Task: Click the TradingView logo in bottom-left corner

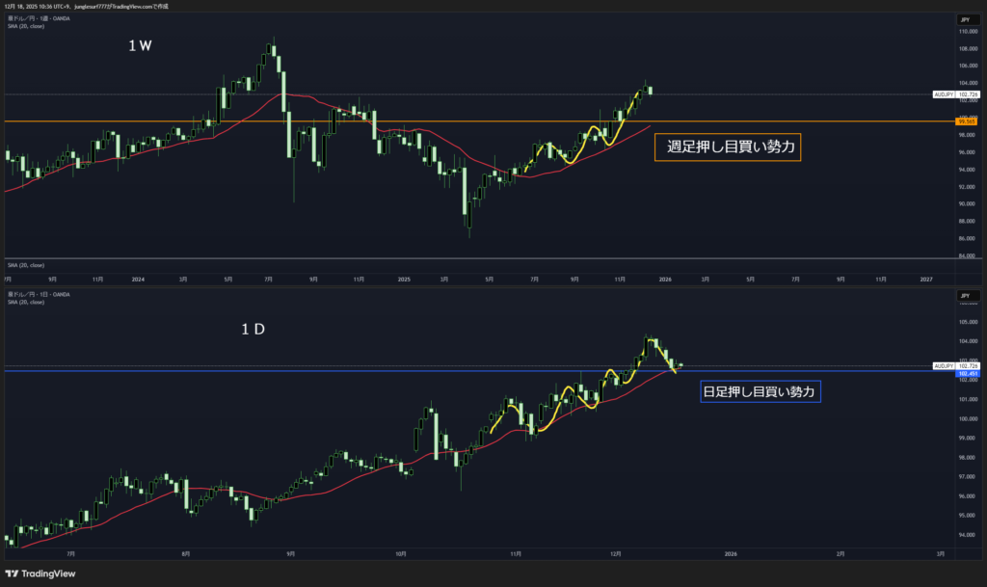Action: [x=45, y=573]
